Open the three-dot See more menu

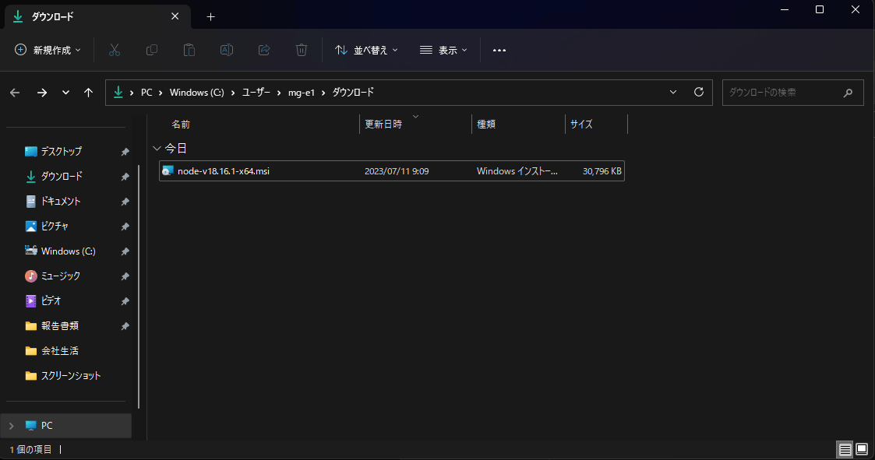pos(499,50)
